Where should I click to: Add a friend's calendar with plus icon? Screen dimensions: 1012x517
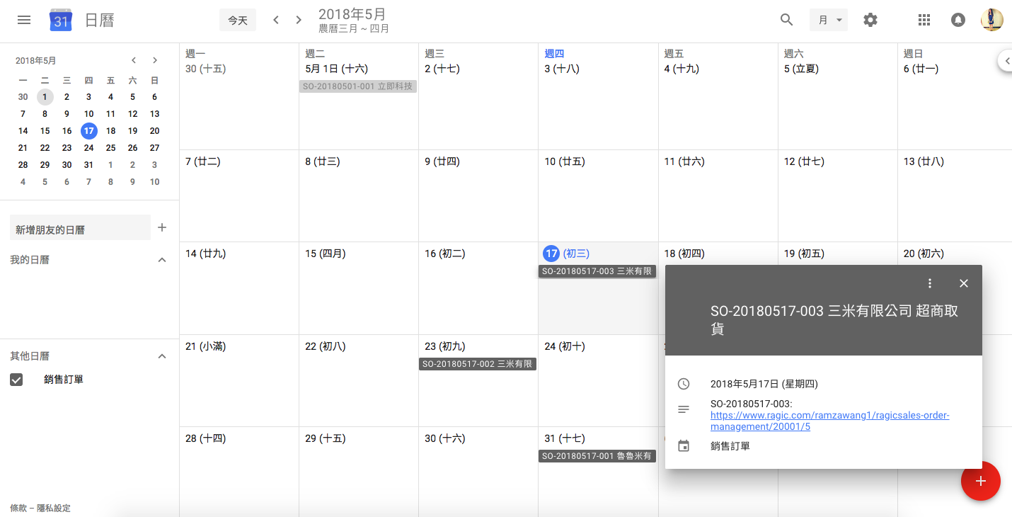point(162,227)
